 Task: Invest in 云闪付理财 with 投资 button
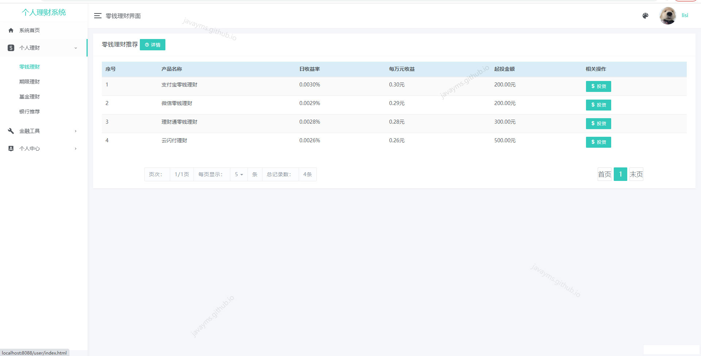[598, 142]
